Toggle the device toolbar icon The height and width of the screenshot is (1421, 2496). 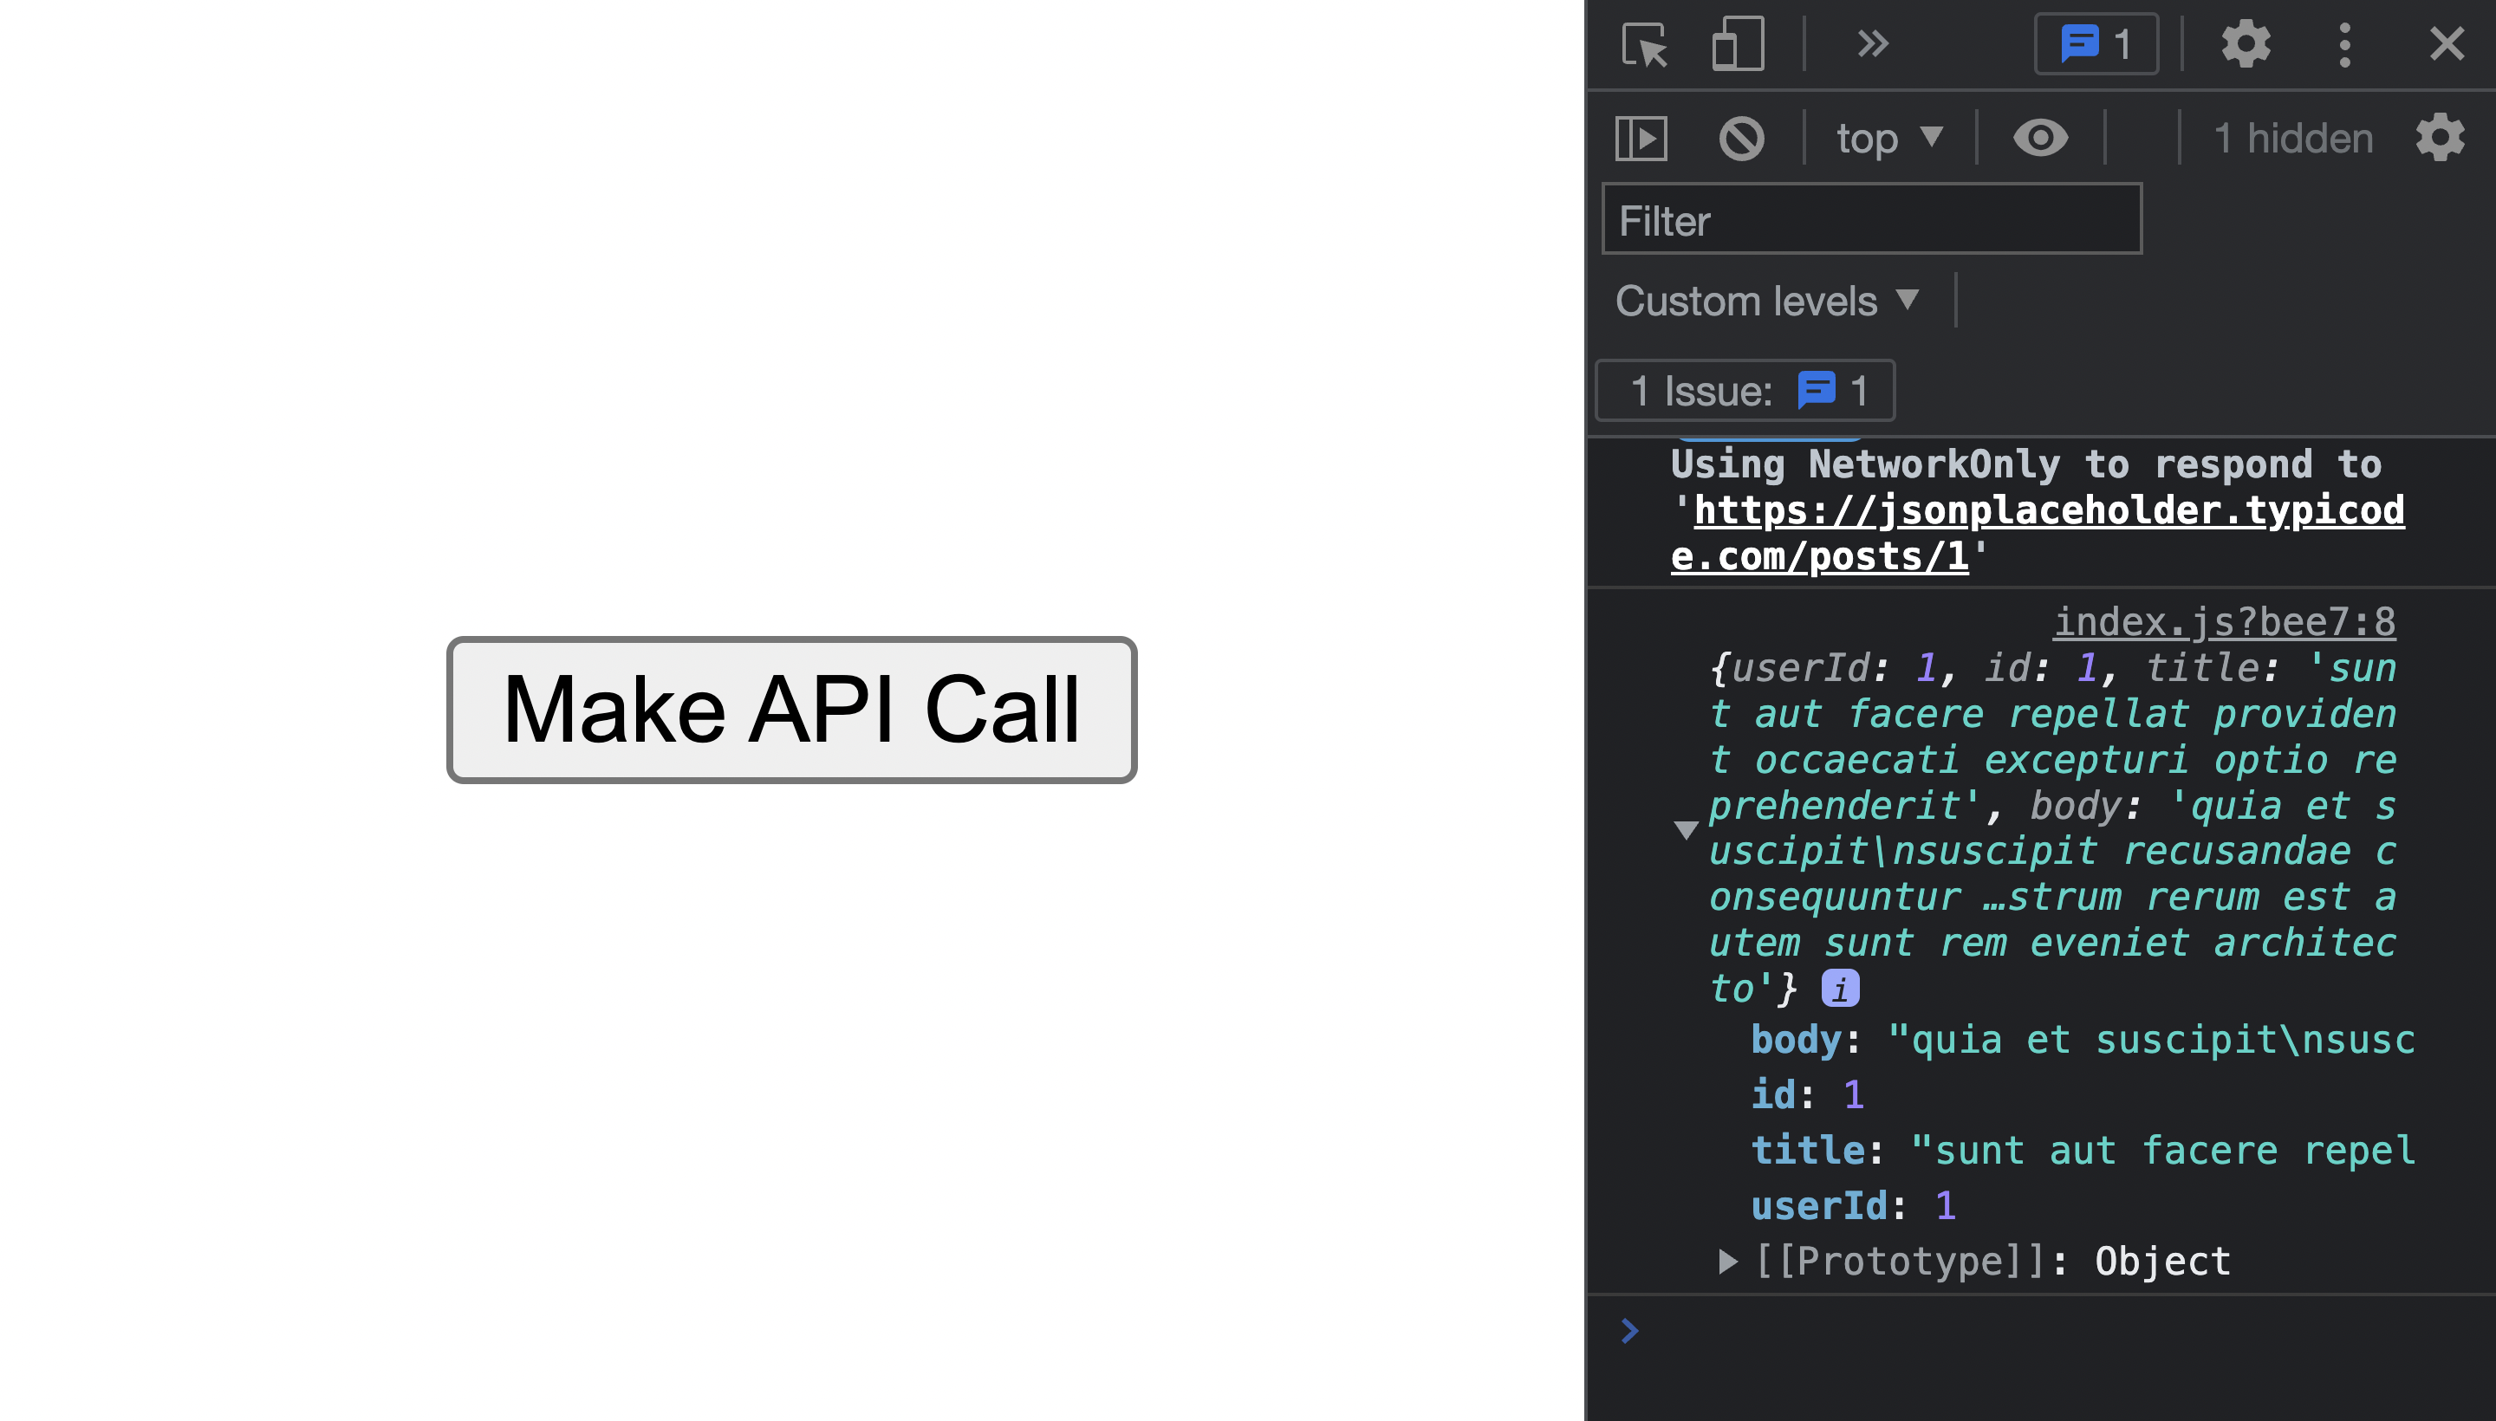pyautogui.click(x=1738, y=44)
